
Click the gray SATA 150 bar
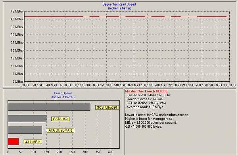click(x=27, y=119)
